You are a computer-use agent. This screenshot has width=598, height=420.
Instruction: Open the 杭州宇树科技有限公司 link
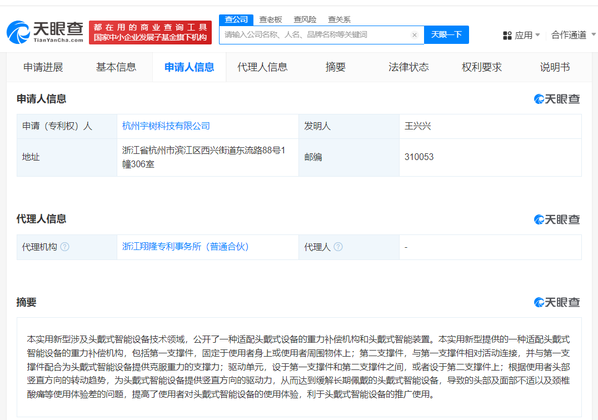(166, 126)
